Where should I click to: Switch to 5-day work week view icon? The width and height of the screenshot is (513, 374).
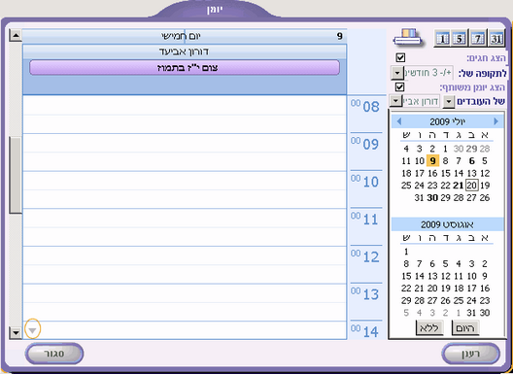(460, 39)
